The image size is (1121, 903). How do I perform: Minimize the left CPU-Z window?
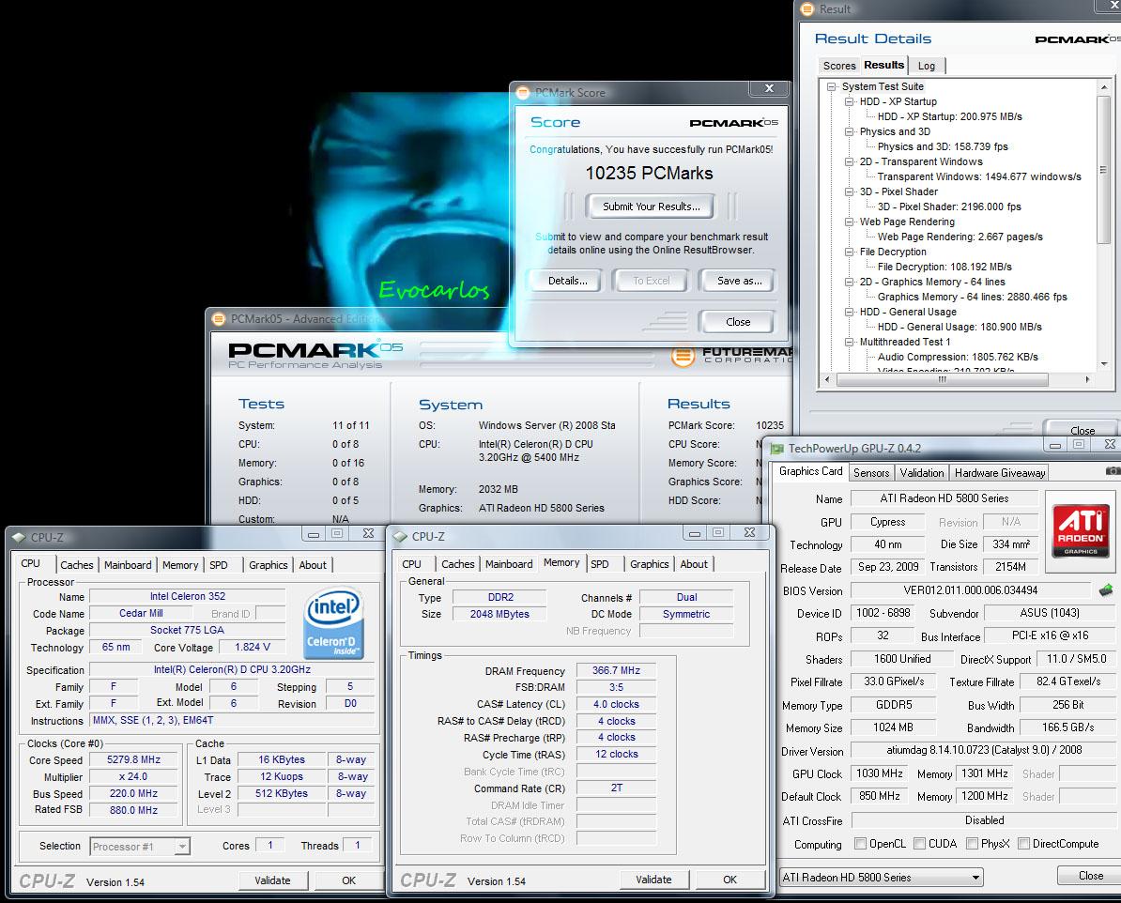[x=314, y=533]
